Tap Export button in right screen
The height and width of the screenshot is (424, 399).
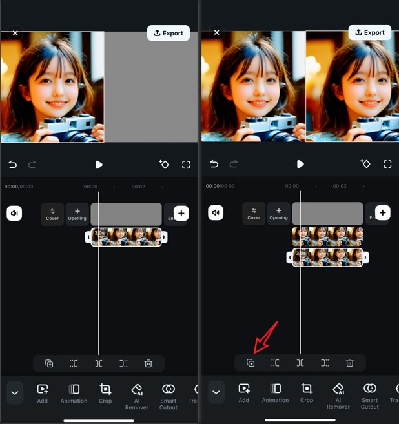[369, 32]
